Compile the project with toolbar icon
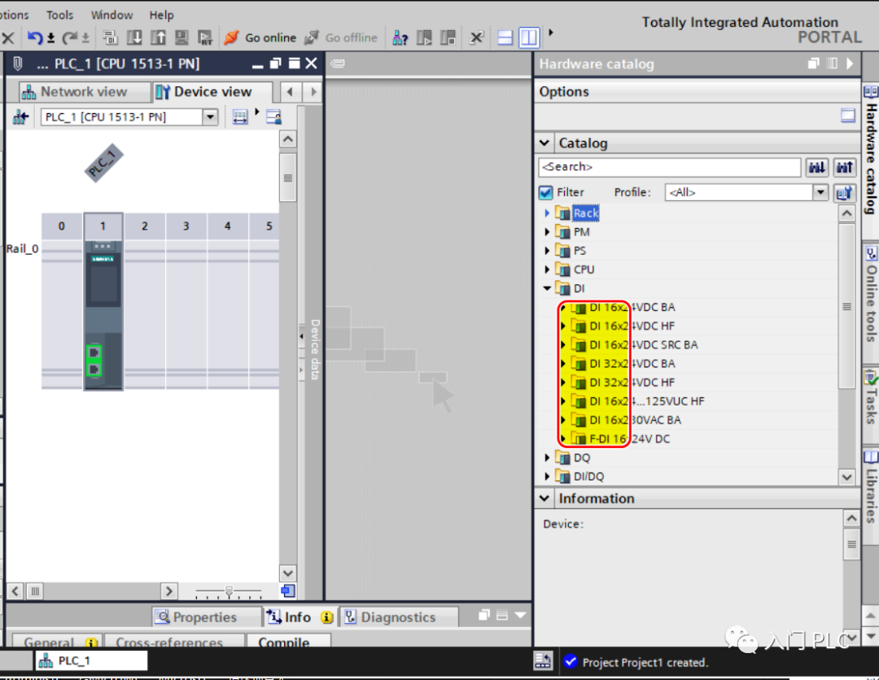This screenshot has width=879, height=680. point(111,37)
